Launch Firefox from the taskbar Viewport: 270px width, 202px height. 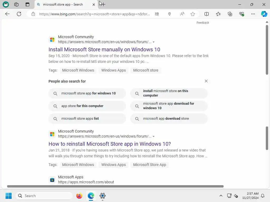[79, 196]
